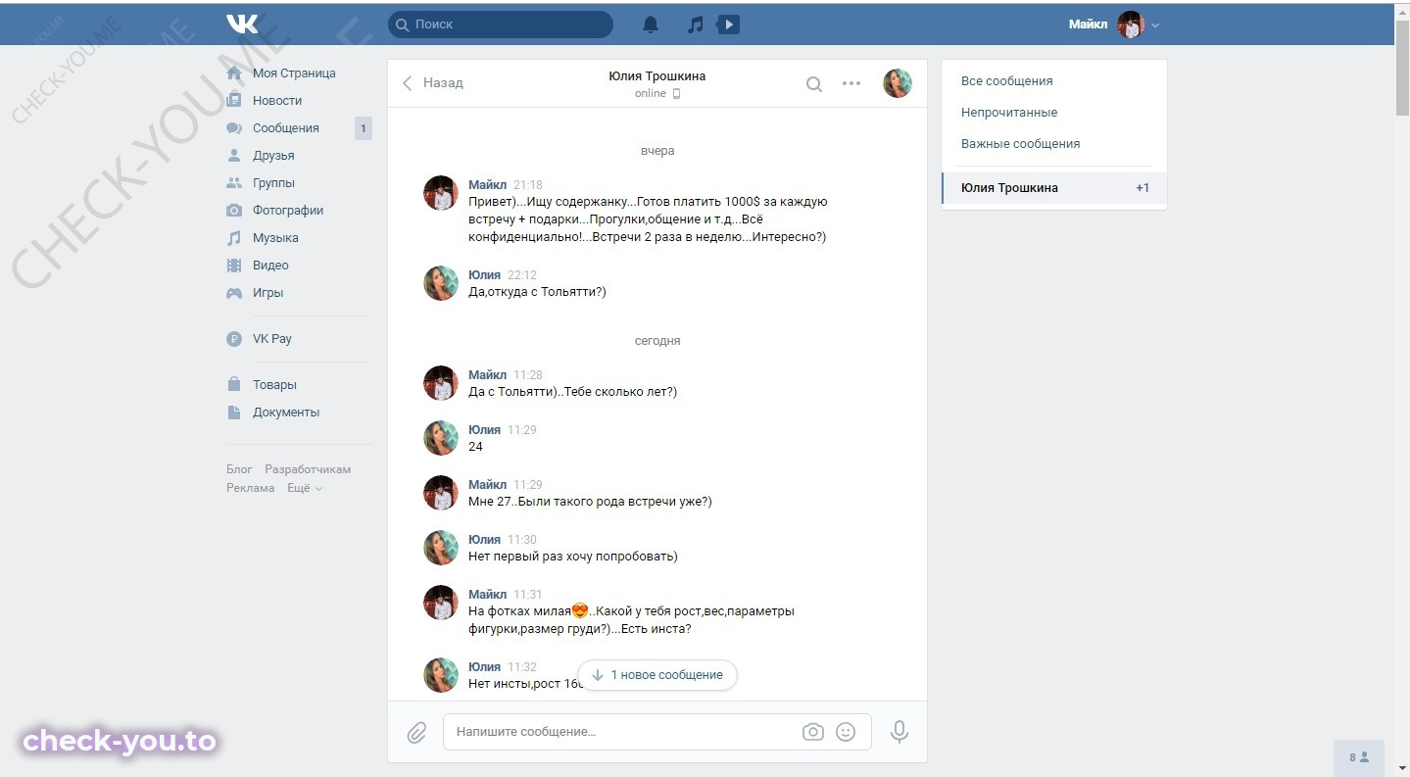This screenshot has width=1410, height=777.
Task: Click Юлия's avatar on 11:29 message
Action: coord(441,438)
